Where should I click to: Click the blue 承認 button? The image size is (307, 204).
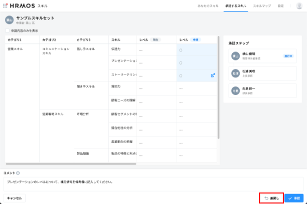[x=294, y=198]
